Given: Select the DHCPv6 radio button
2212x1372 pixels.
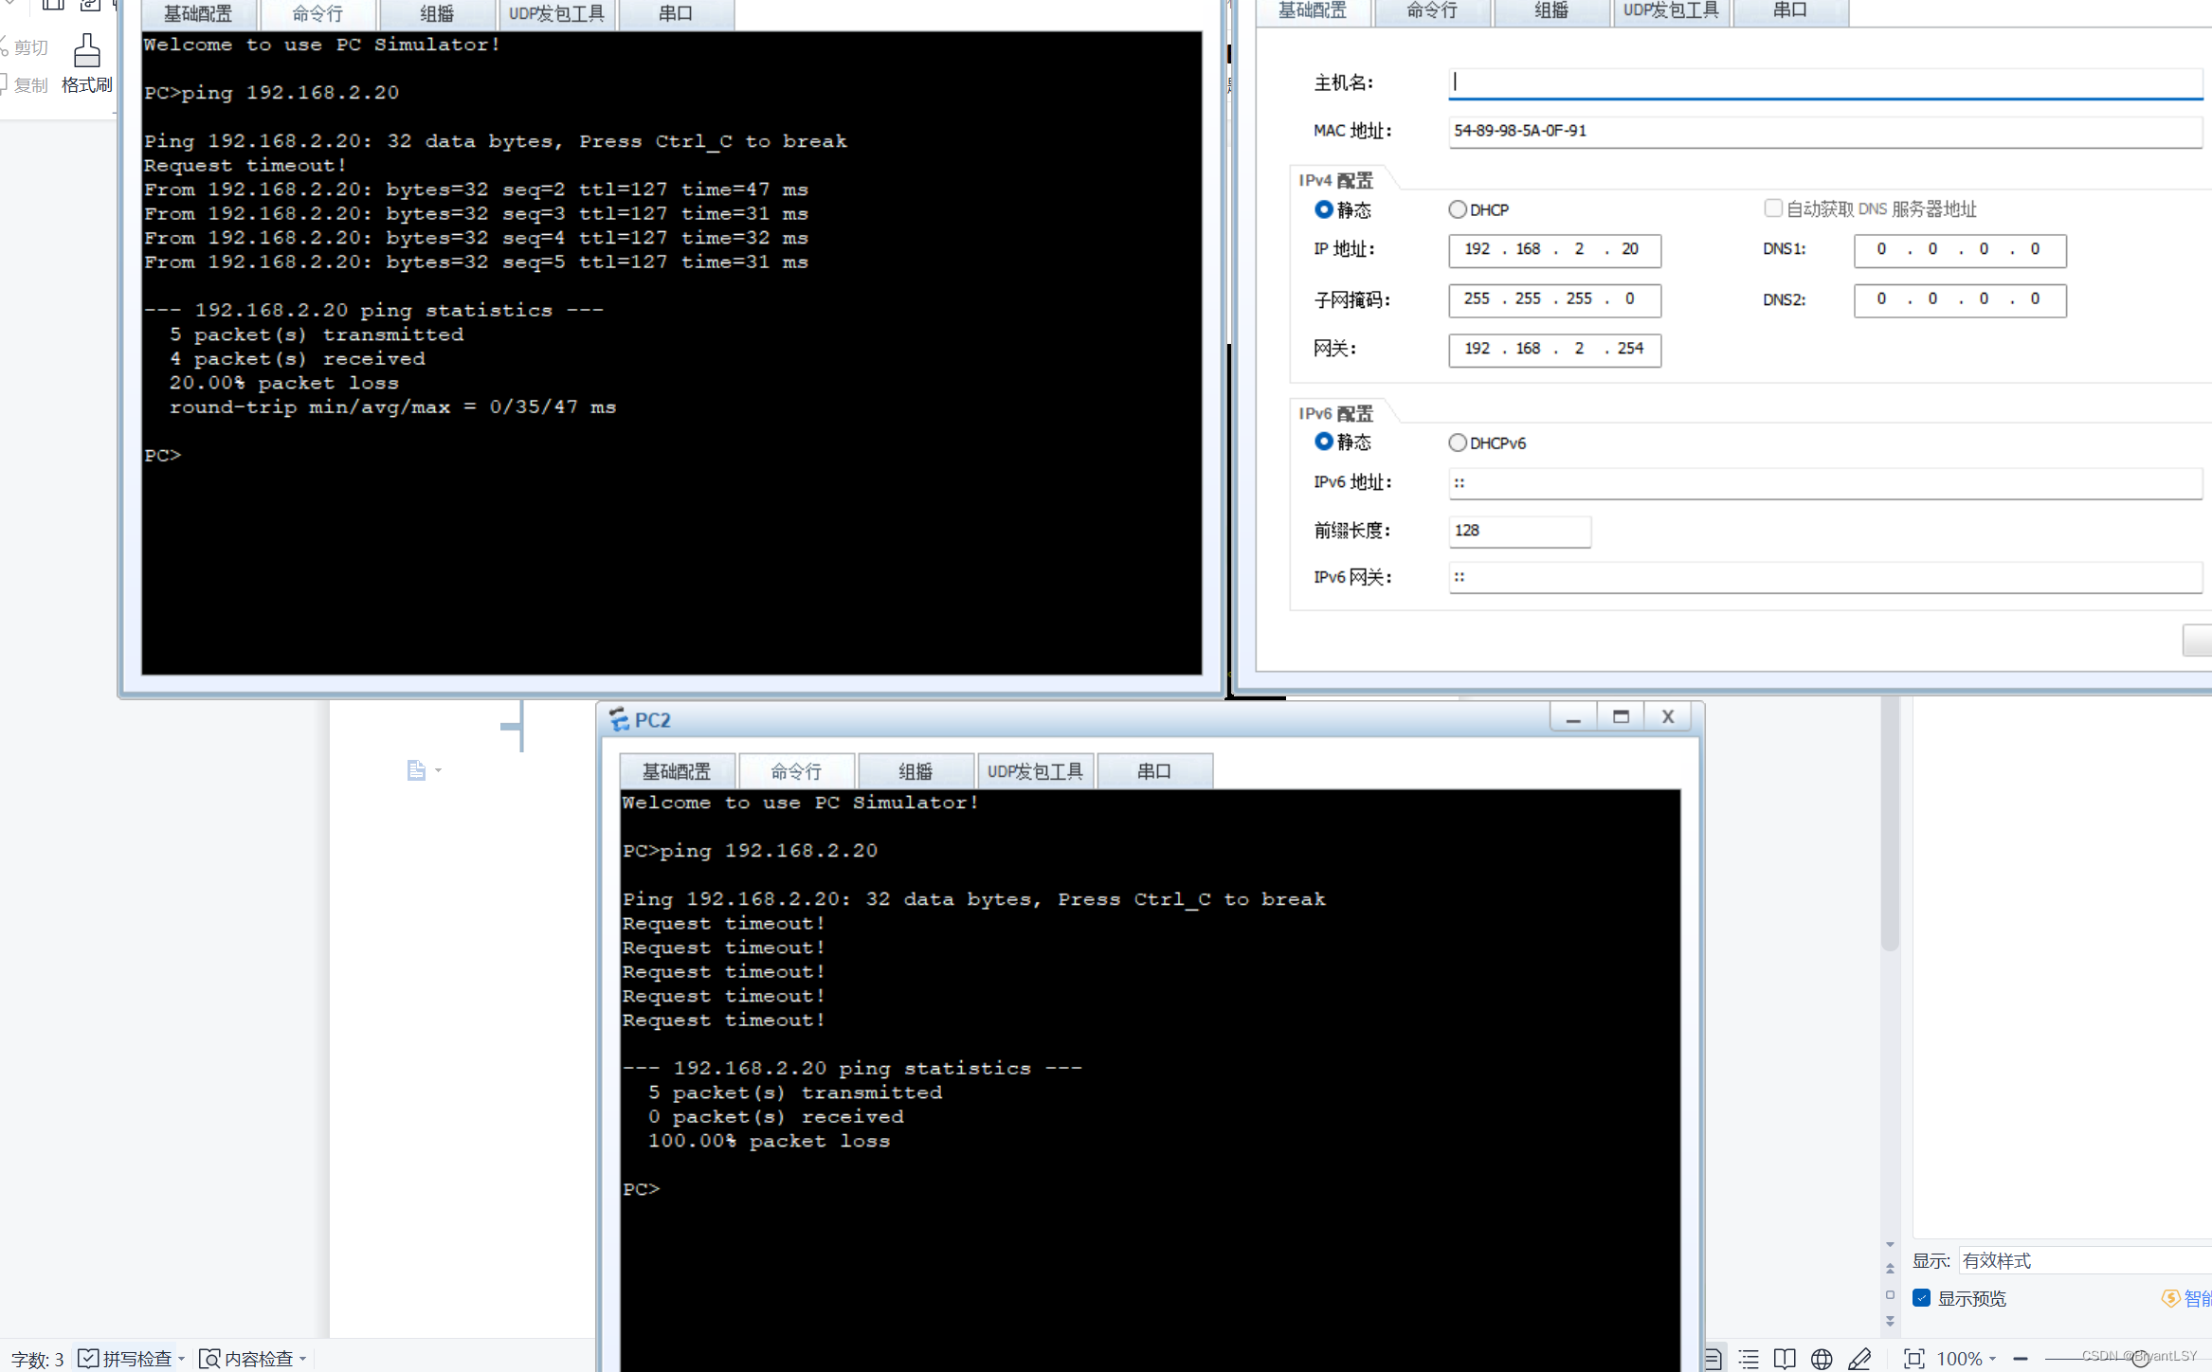Looking at the screenshot, I should point(1458,442).
